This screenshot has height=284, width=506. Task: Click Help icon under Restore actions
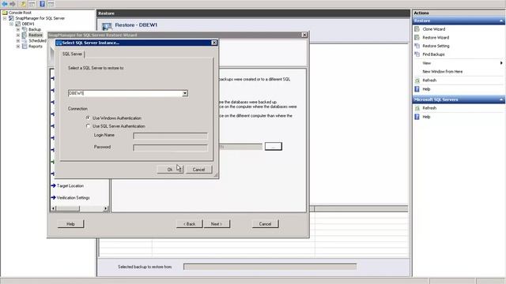[417, 89]
